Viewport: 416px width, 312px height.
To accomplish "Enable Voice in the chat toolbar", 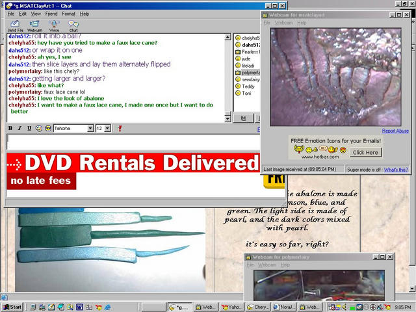I will pos(54,26).
